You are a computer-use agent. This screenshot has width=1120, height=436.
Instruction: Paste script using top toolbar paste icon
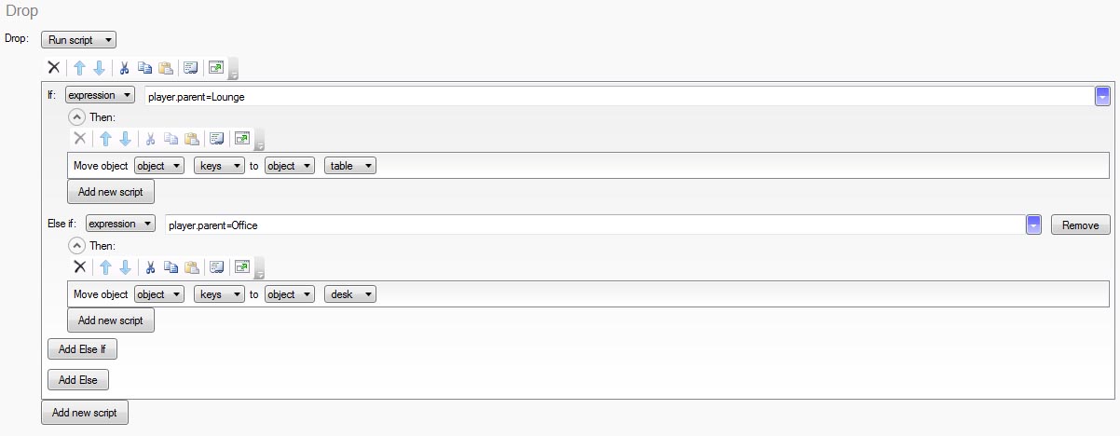165,68
